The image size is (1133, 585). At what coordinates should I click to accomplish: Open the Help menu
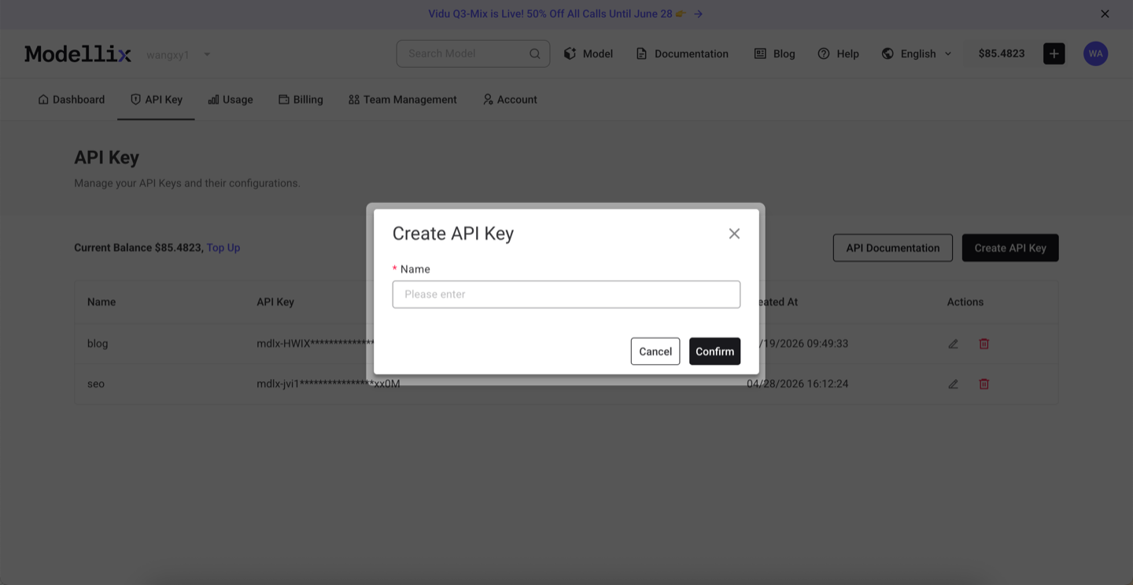point(838,53)
